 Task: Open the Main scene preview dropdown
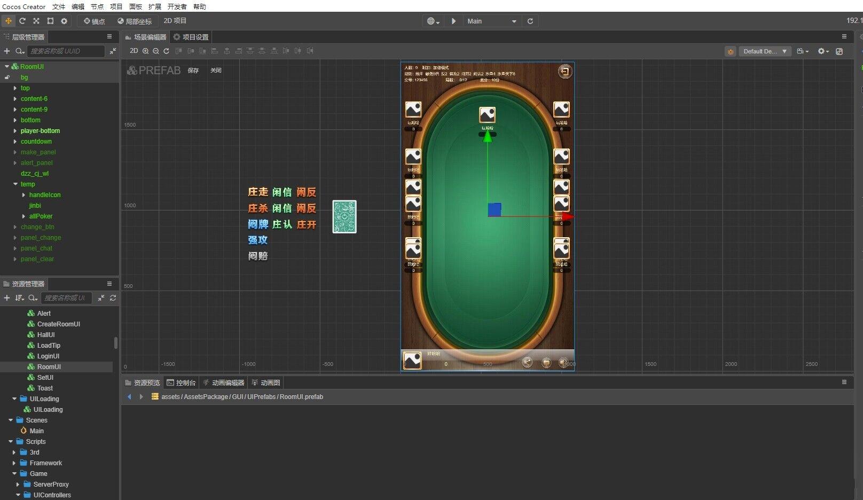(x=491, y=21)
